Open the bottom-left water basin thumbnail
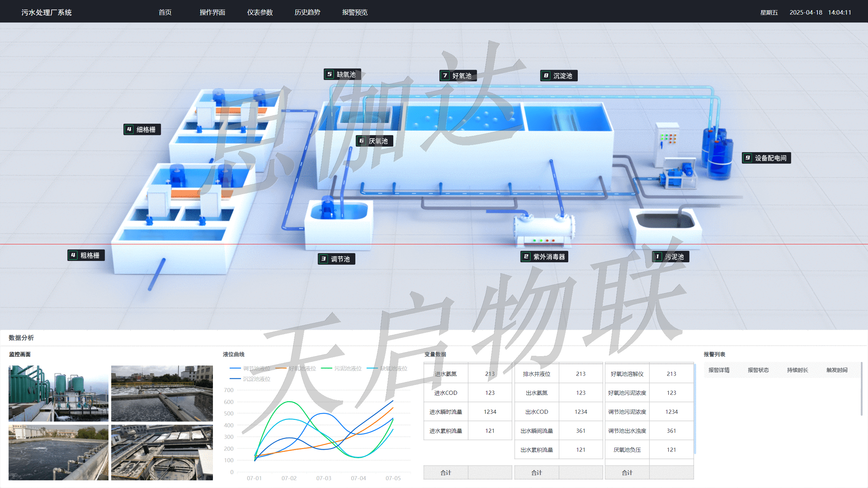This screenshot has height=488, width=868. 58,452
